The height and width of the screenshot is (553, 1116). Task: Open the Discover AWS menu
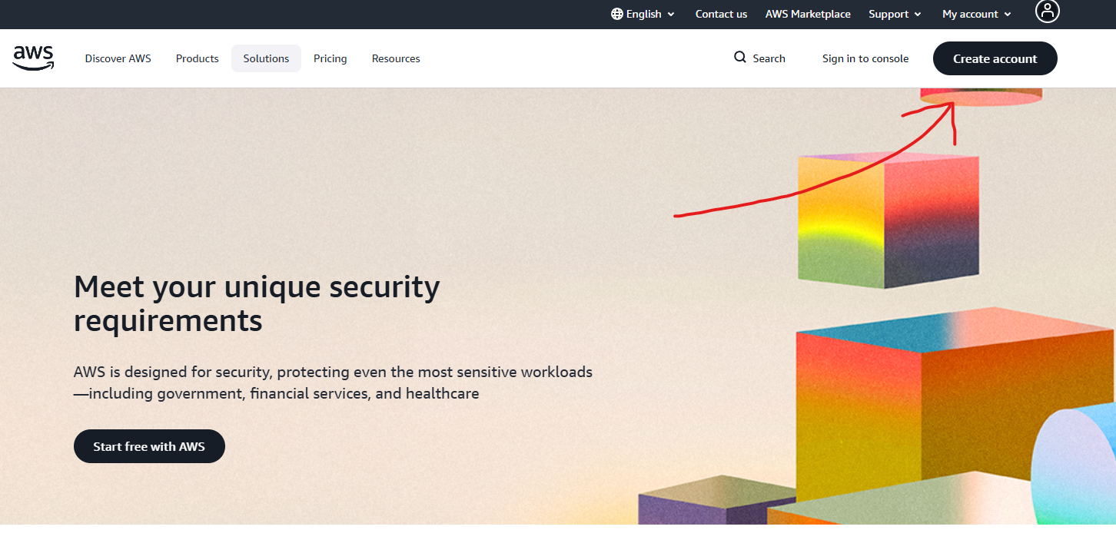click(118, 58)
